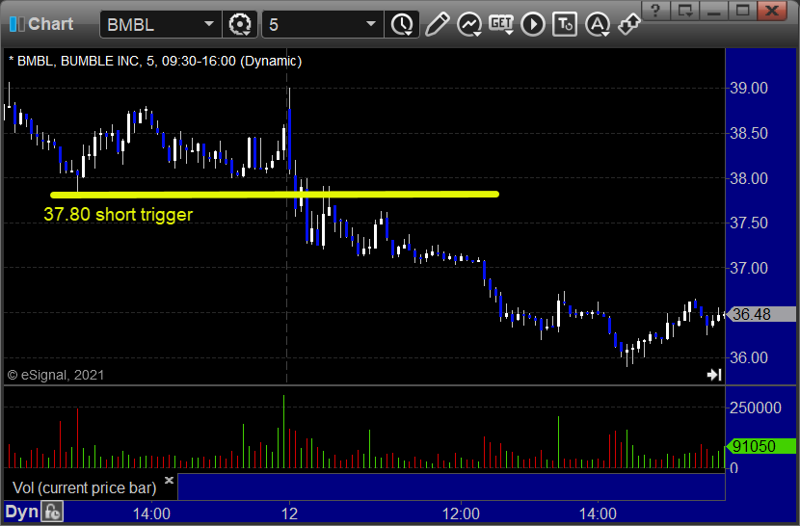
Task: Click the 37.00 price axis label
Action: click(749, 268)
